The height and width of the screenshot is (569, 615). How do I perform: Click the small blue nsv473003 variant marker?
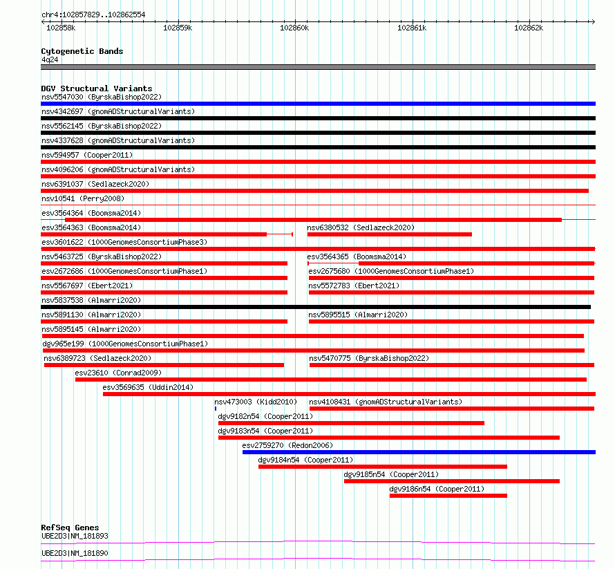pos(216,409)
